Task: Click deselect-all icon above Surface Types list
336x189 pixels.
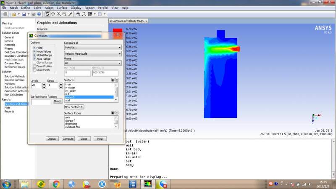Action: click(117, 113)
